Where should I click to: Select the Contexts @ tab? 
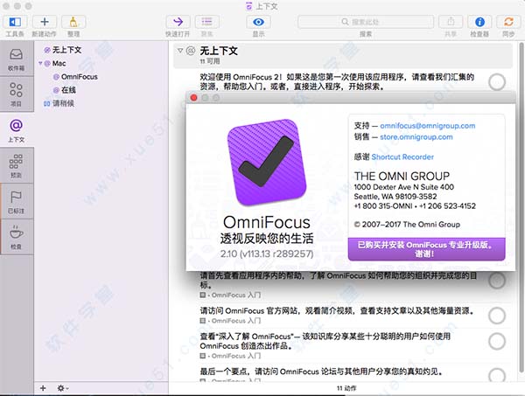pos(17,130)
